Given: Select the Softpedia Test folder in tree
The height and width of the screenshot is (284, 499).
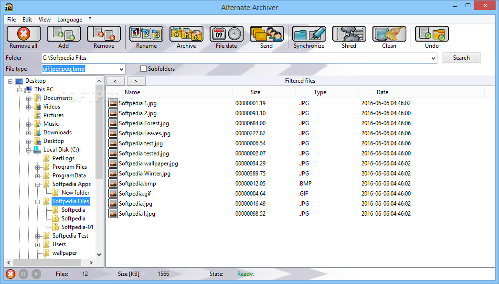Looking at the screenshot, I should (x=70, y=236).
